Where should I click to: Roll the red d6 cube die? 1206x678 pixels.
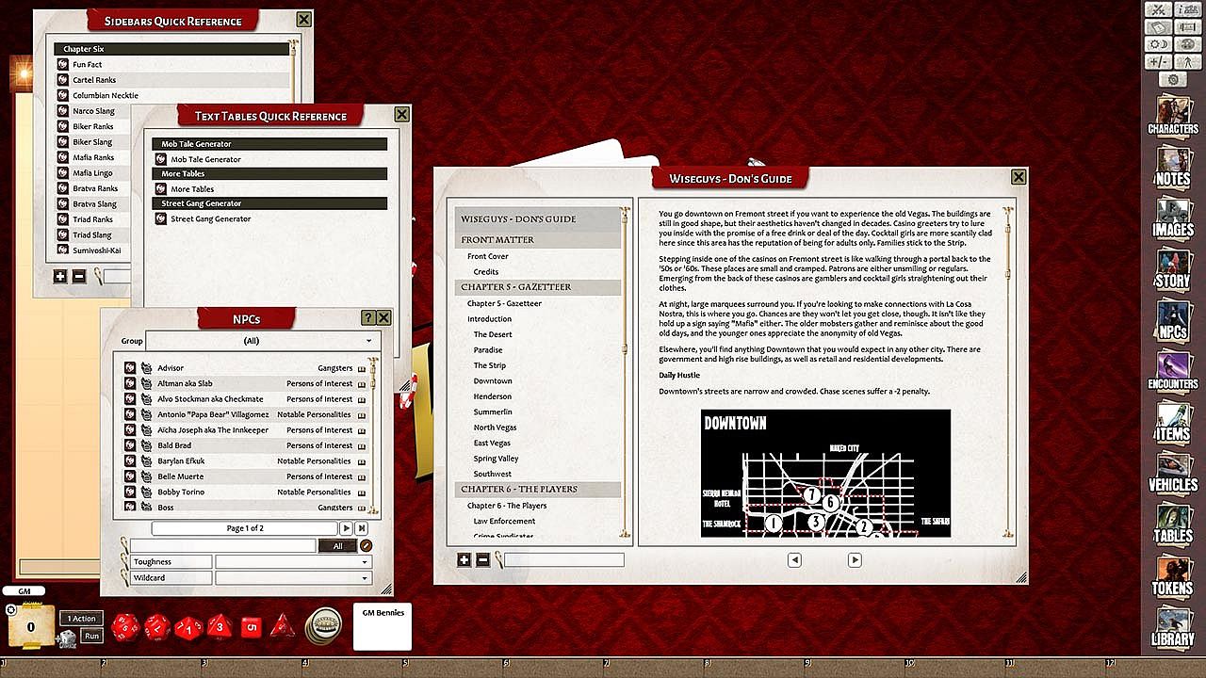pos(251,626)
